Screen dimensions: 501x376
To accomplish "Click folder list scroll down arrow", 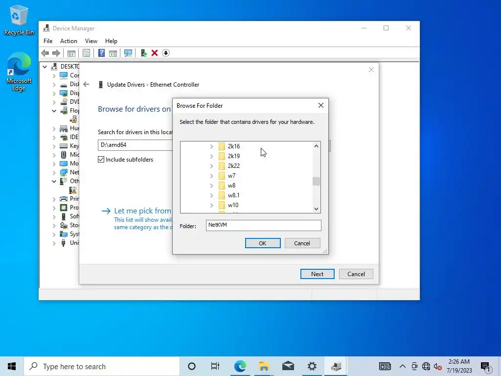I will click(x=316, y=209).
